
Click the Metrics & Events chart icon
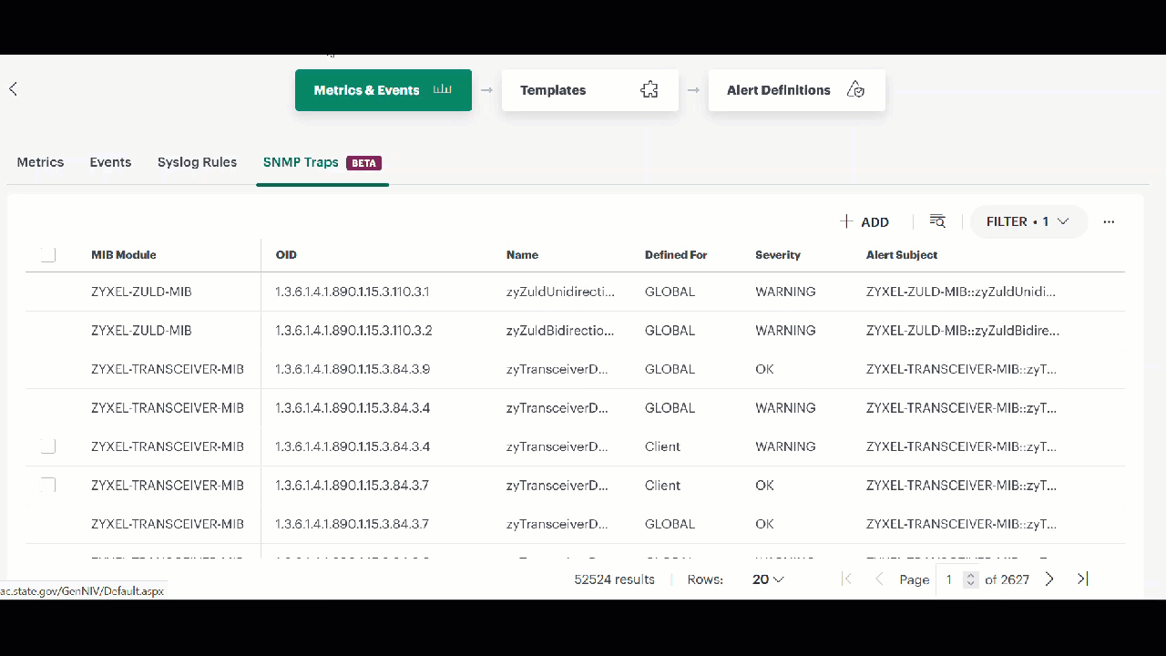(x=443, y=90)
